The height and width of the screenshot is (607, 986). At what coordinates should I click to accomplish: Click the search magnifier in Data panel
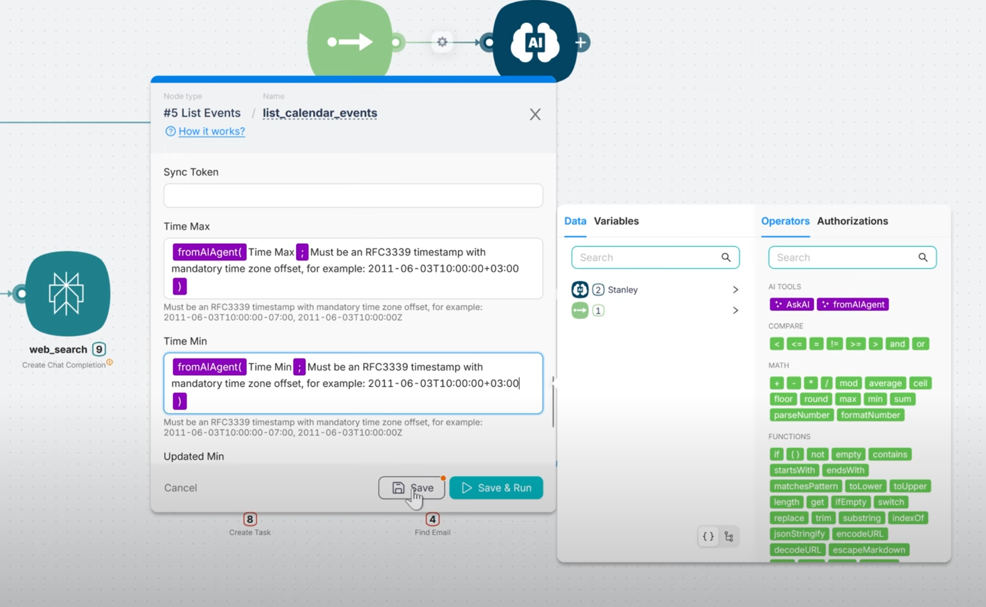coord(726,257)
